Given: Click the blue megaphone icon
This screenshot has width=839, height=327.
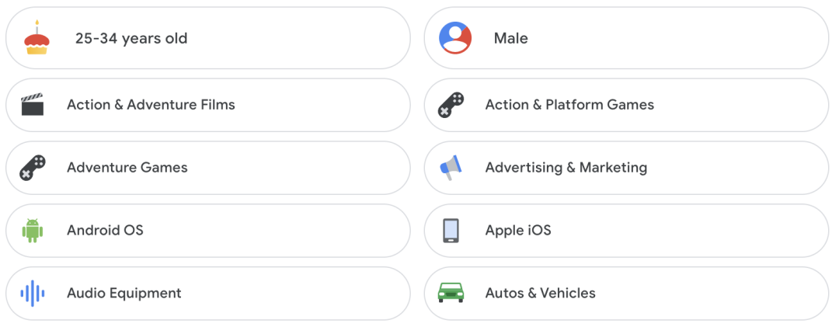Looking at the screenshot, I should point(451,168).
